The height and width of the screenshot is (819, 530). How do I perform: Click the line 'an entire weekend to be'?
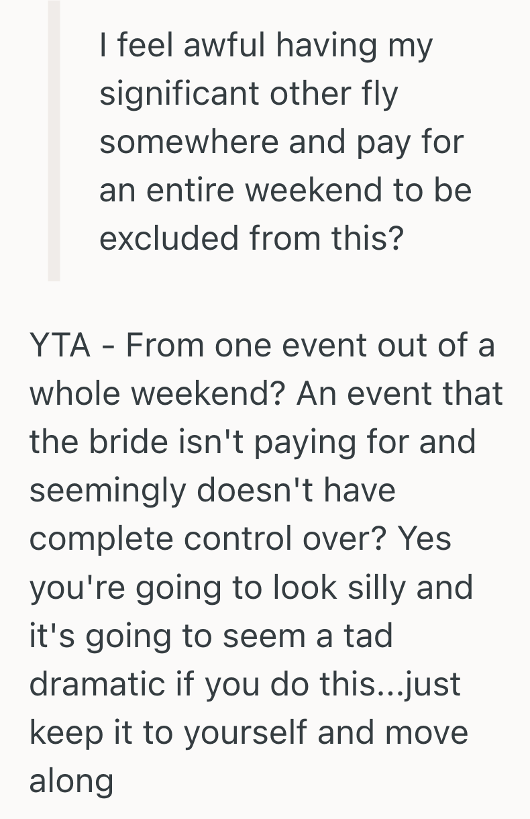(286, 191)
